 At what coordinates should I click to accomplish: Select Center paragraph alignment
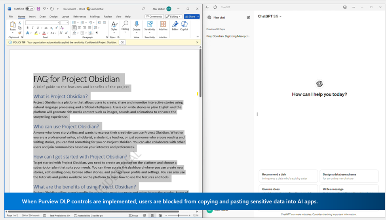[79, 28]
